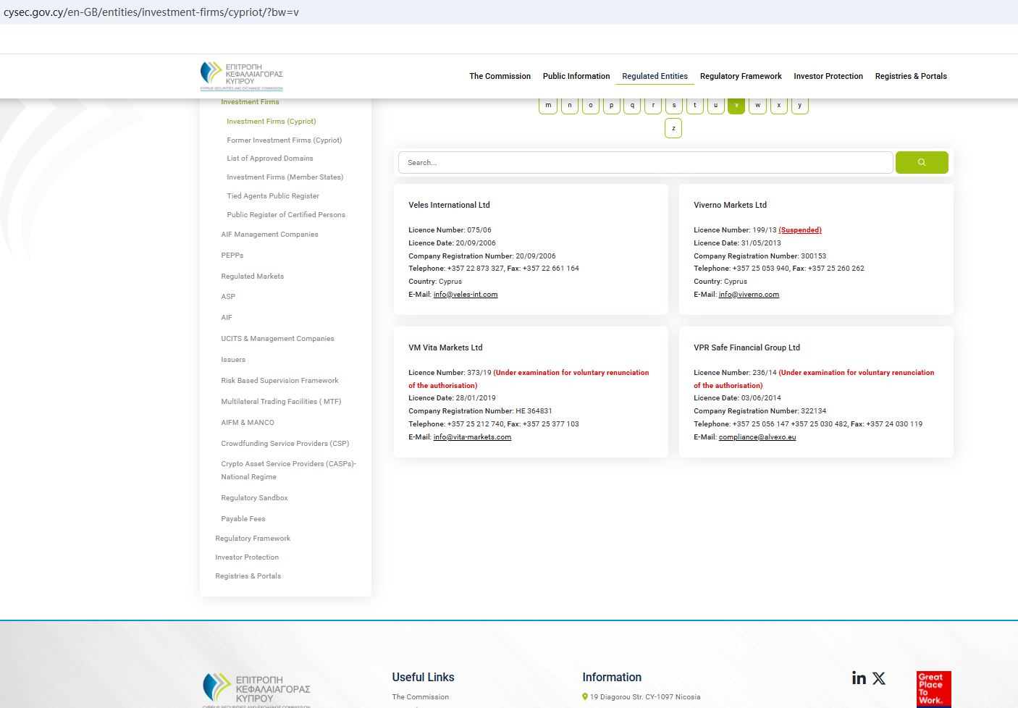Image resolution: width=1018 pixels, height=708 pixels.
Task: Click the footer CySEC logo
Action: tap(256, 690)
